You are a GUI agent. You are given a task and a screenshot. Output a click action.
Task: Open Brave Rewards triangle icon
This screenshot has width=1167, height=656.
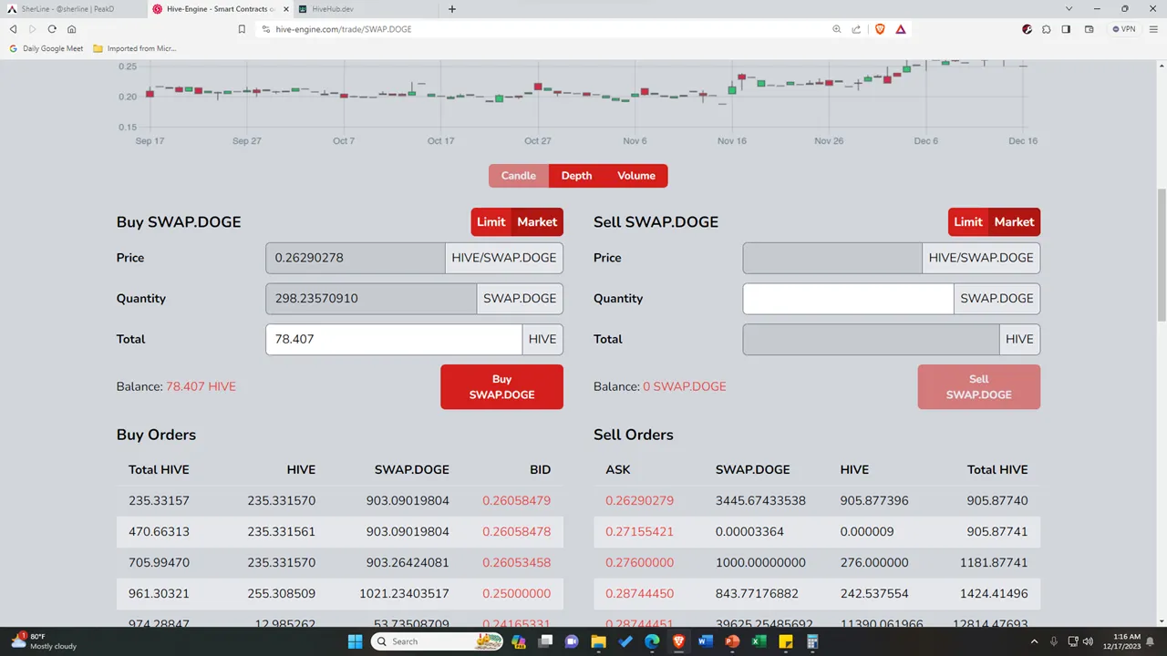point(901,29)
